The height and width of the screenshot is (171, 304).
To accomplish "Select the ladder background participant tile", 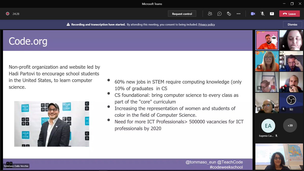I will tap(267, 82).
